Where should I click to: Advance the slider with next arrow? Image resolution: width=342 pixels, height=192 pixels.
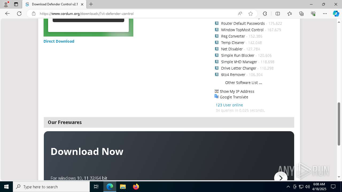(x=281, y=178)
